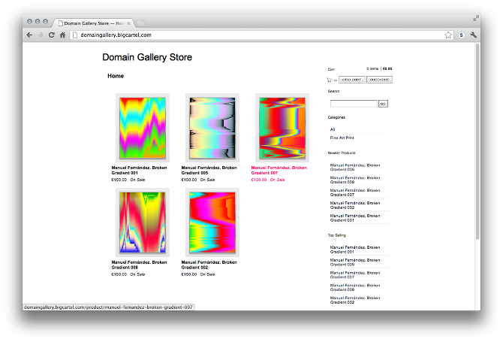The width and height of the screenshot is (503, 342).
Task: Open Broken Gradient 007 under Top Selling
Action: [355, 274]
